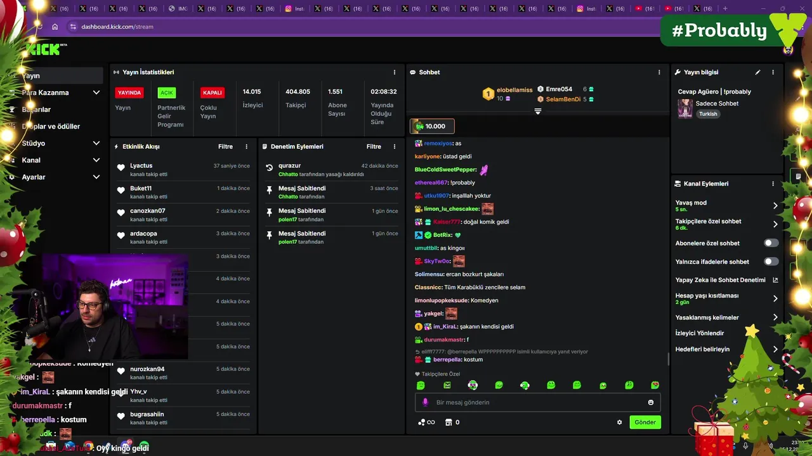Insert the last emote with heart eyes

[x=655, y=385]
